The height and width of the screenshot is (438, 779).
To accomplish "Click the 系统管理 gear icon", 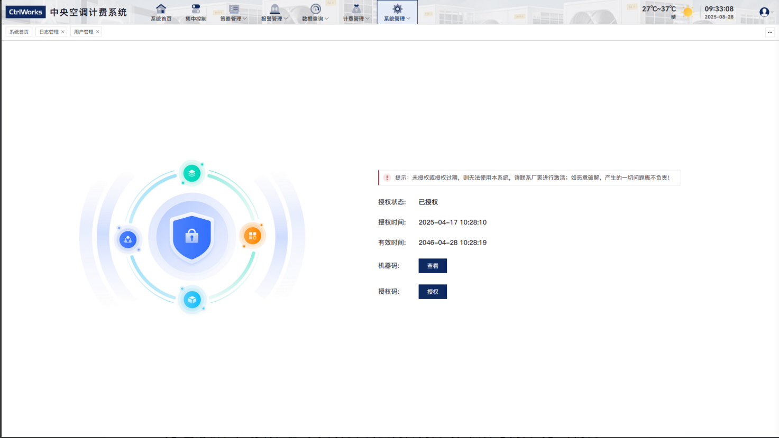I will tap(397, 9).
